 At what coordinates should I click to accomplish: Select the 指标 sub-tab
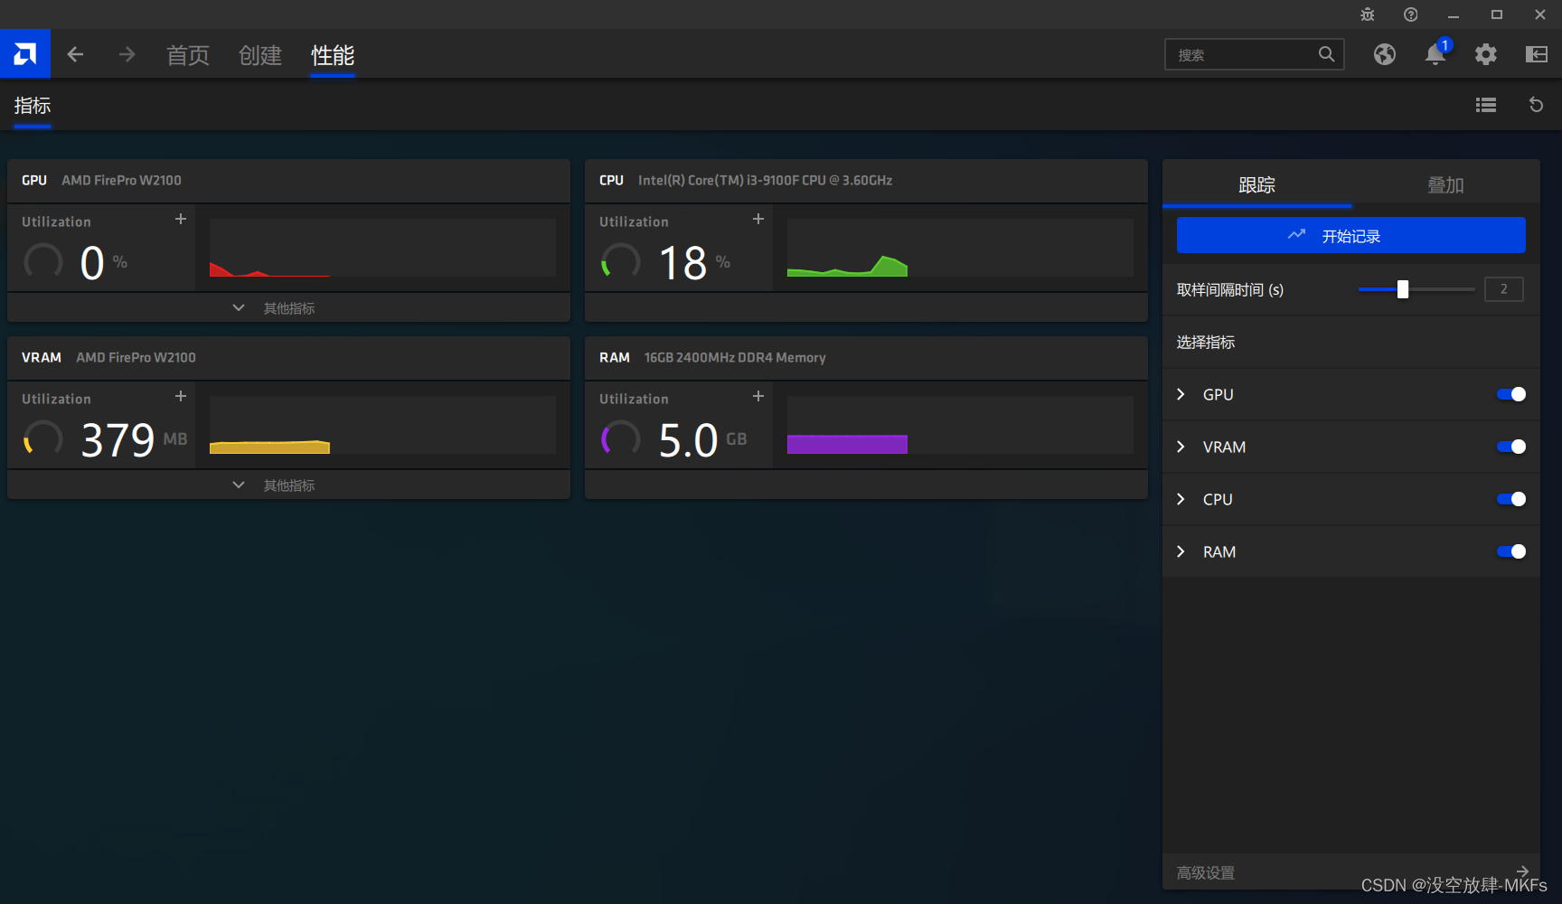tap(33, 106)
